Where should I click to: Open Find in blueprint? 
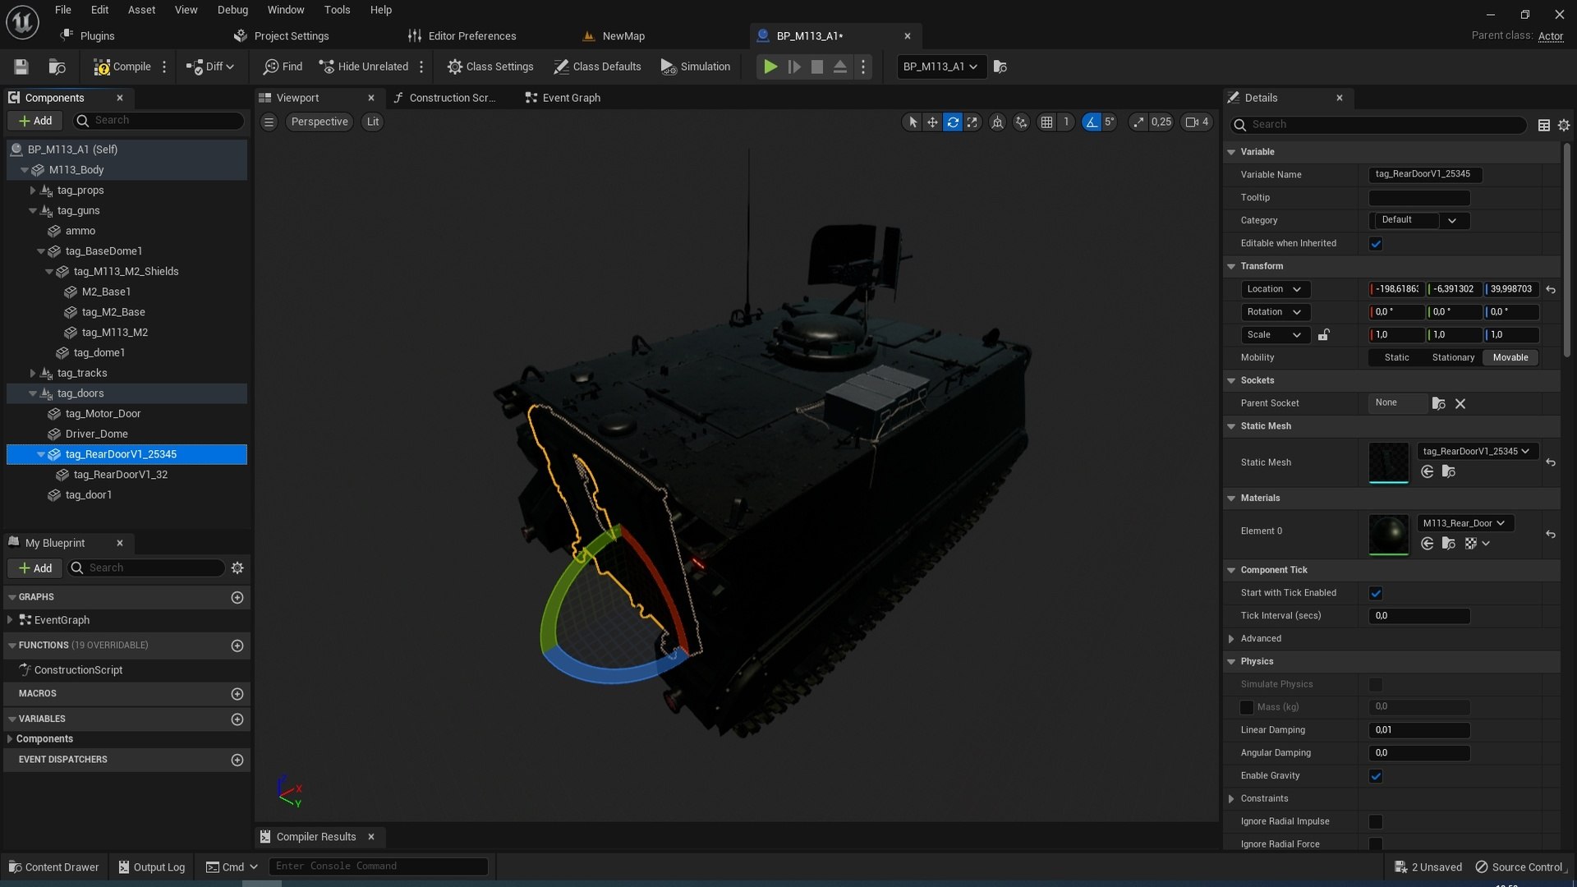click(283, 67)
